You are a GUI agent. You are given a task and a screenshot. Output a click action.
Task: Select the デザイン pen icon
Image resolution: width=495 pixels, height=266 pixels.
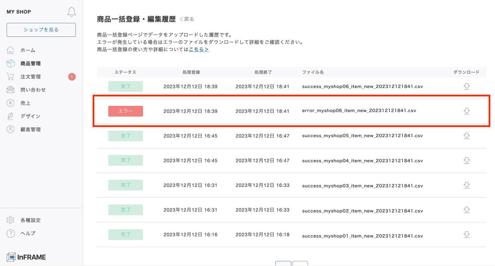click(x=10, y=116)
